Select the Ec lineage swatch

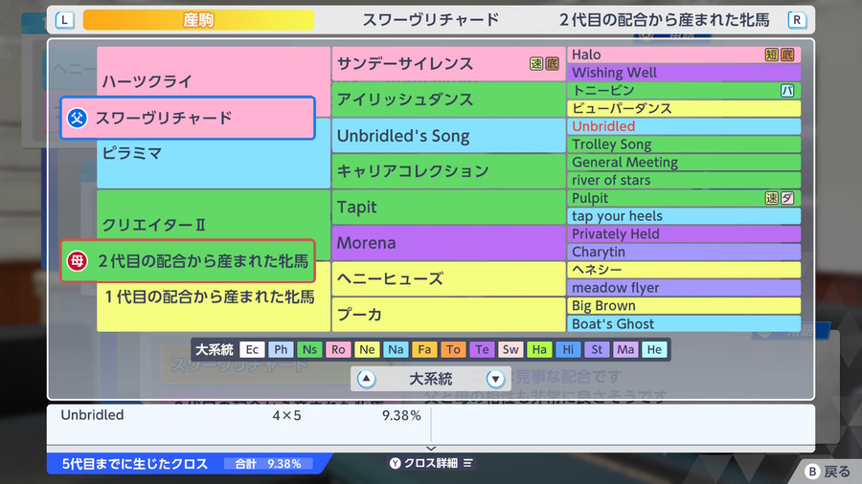(252, 349)
